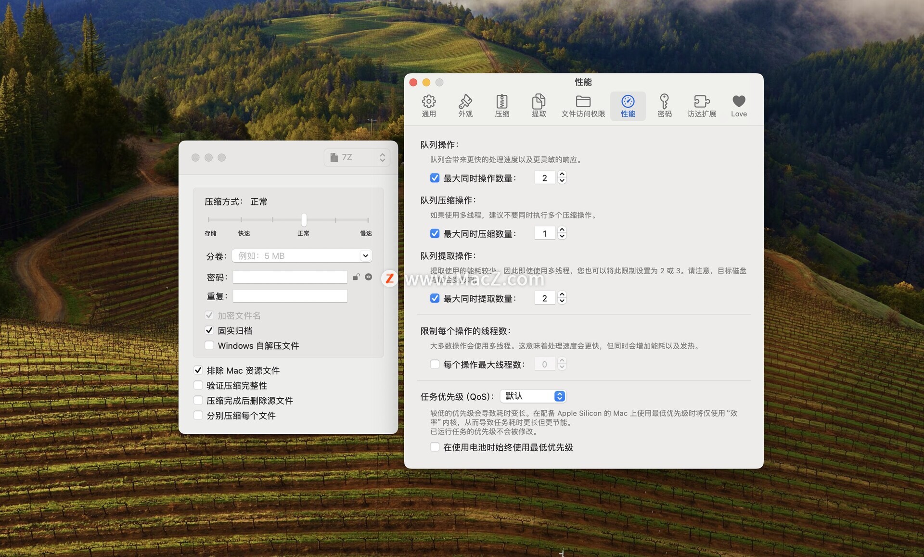Set compression slider to 慢速 mark
Image resolution: width=924 pixels, height=557 pixels.
[368, 220]
